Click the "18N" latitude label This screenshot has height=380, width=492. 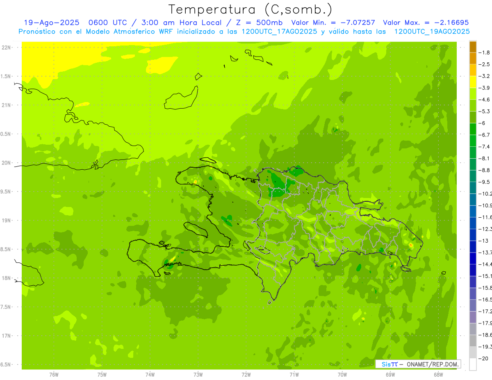(x=6, y=278)
